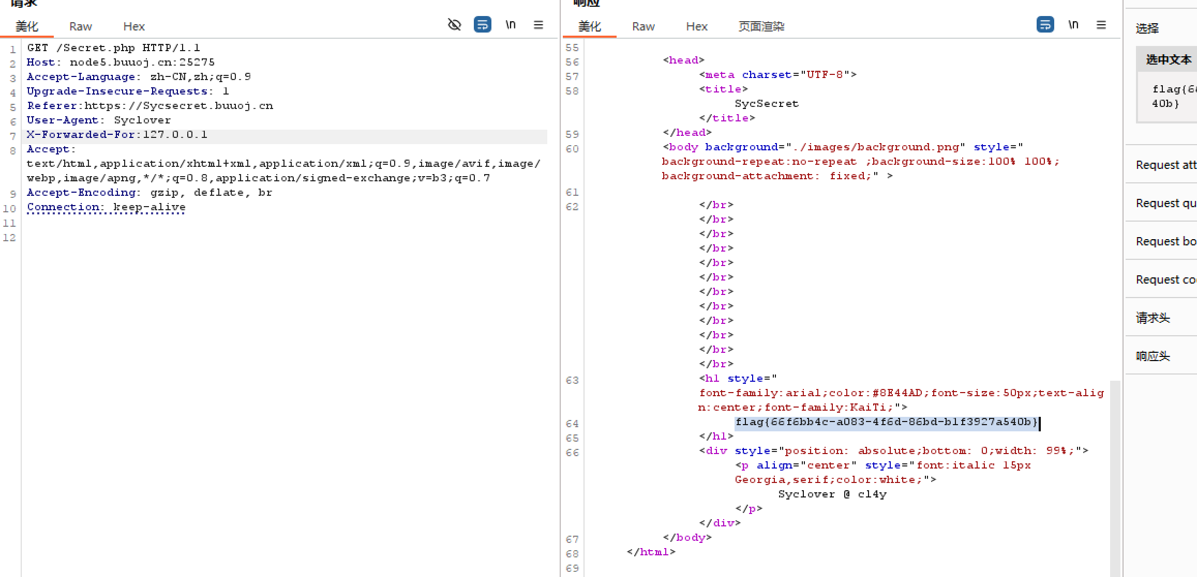1197x577 pixels.
Task: Switch request view to Hex tab
Action: [134, 26]
